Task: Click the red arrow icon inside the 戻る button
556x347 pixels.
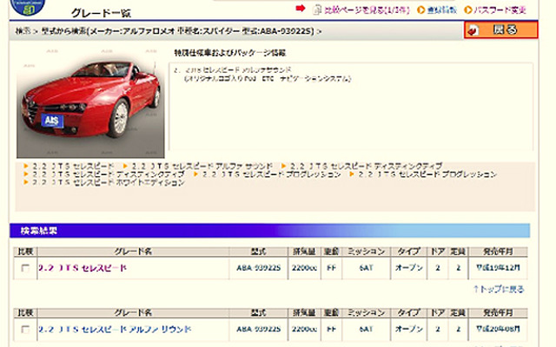Action: [473, 30]
